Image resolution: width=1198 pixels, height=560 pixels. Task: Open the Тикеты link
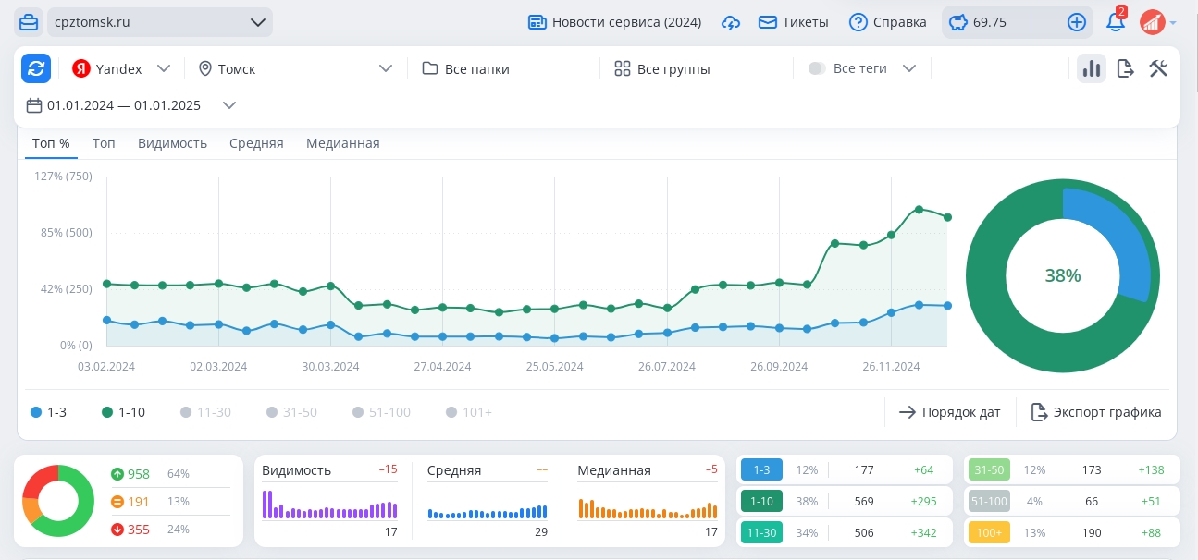[794, 22]
